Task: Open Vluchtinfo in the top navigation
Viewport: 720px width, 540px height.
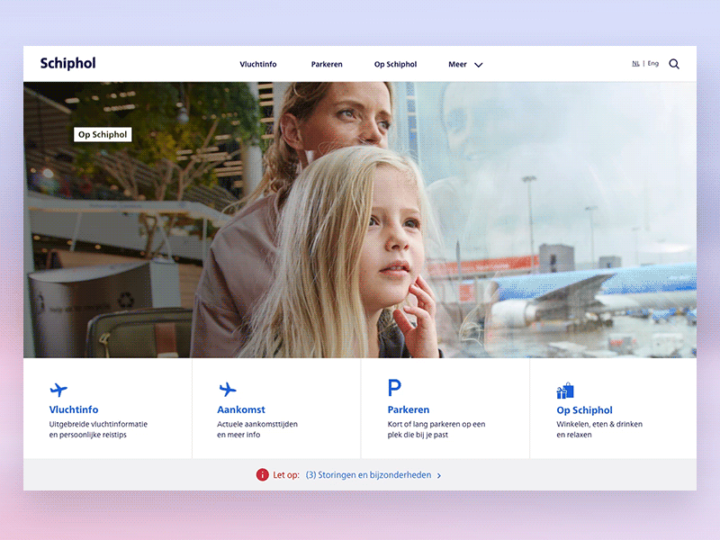Action: click(x=258, y=64)
